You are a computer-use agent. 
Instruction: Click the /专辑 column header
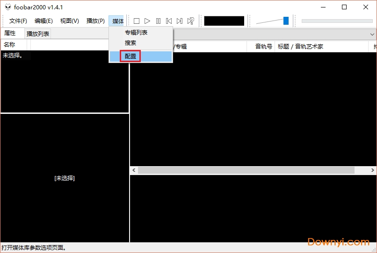tap(210, 47)
